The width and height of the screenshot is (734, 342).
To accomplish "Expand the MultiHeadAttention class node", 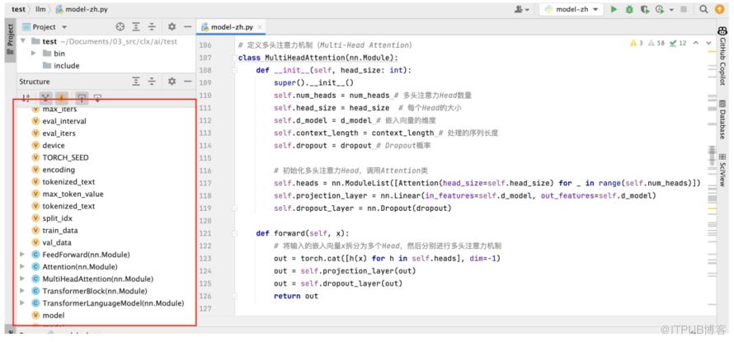I will 22,279.
